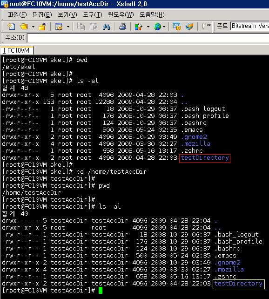Click the size 12288 in skel listing
Image resolution: width=269 pixels, height=299 pixels.
click(104, 102)
